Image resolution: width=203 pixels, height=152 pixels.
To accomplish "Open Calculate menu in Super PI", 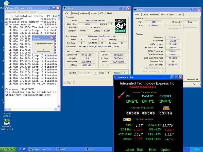I will [11, 12].
